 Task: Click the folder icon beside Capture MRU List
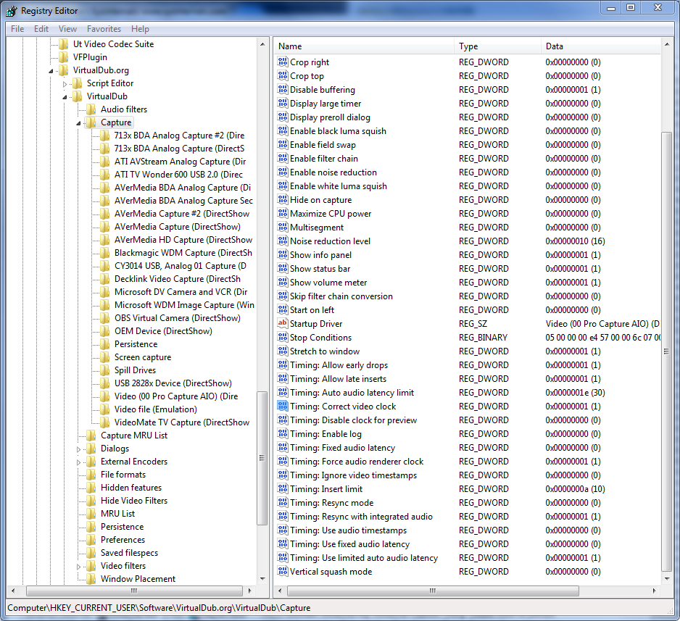coord(91,435)
